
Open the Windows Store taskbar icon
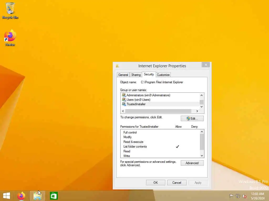[54, 196]
